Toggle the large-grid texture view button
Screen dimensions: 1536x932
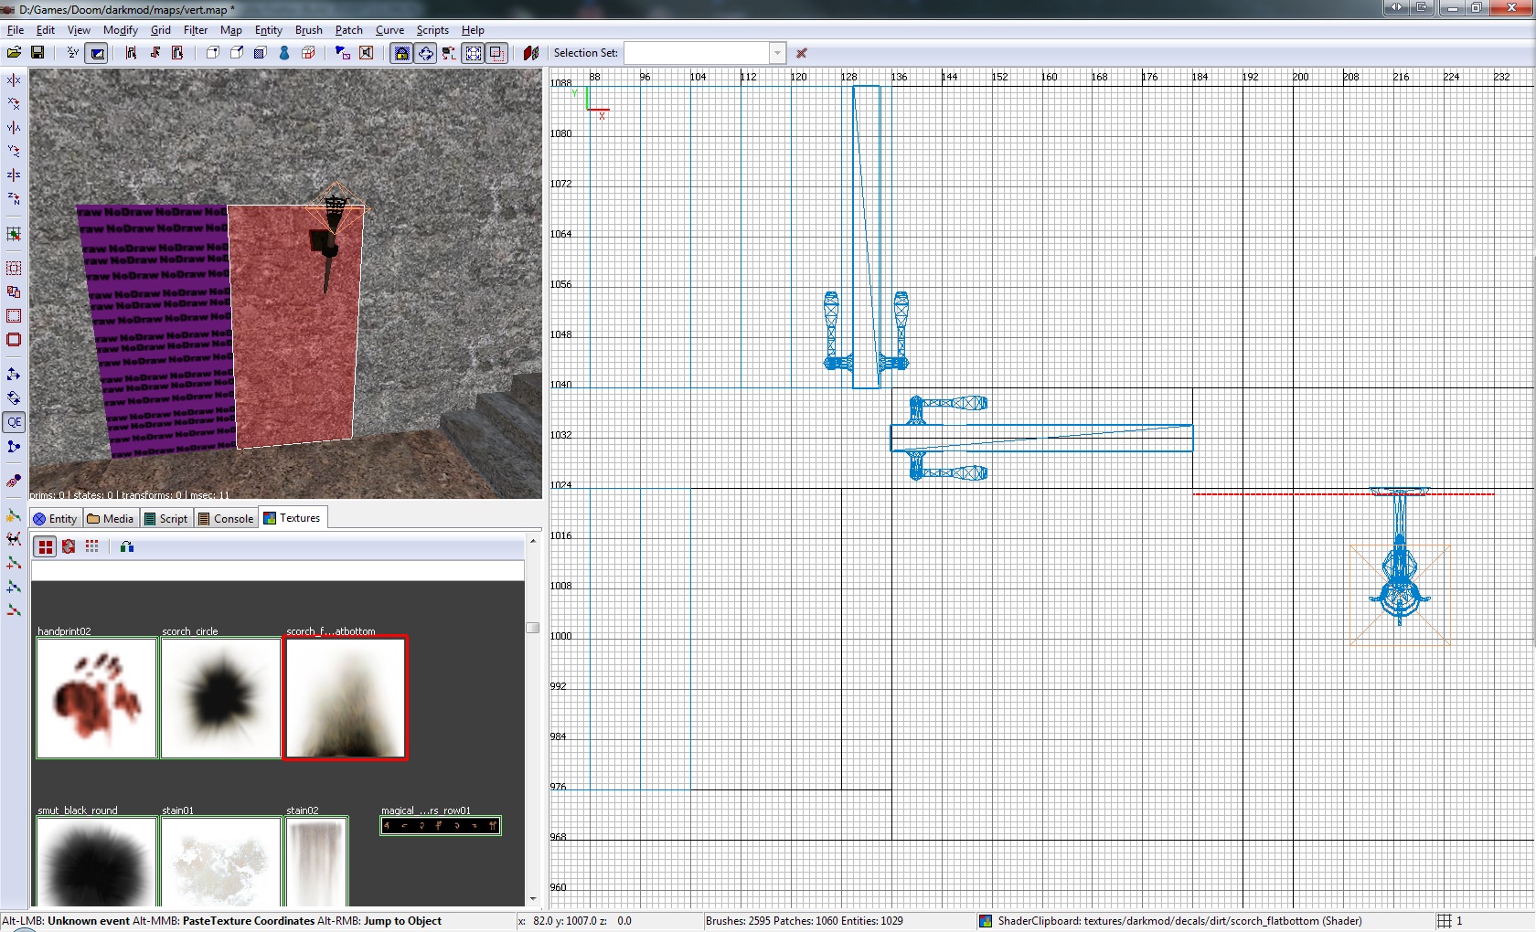pyautogui.click(x=45, y=546)
